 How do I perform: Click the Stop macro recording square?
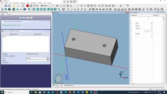point(31,6)
